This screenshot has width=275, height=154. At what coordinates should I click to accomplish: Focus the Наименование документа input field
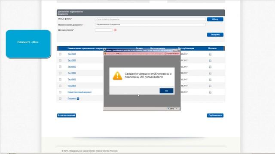click(150, 25)
